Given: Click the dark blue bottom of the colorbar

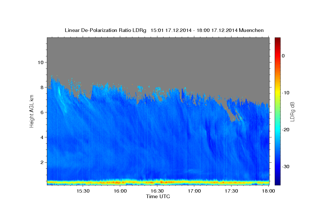Looking at the screenshot, I should pos(277,182).
